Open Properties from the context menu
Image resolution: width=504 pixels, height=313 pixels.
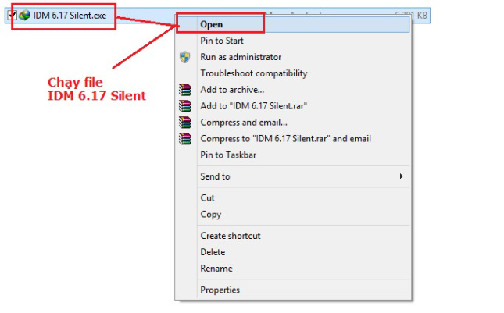coord(220,290)
